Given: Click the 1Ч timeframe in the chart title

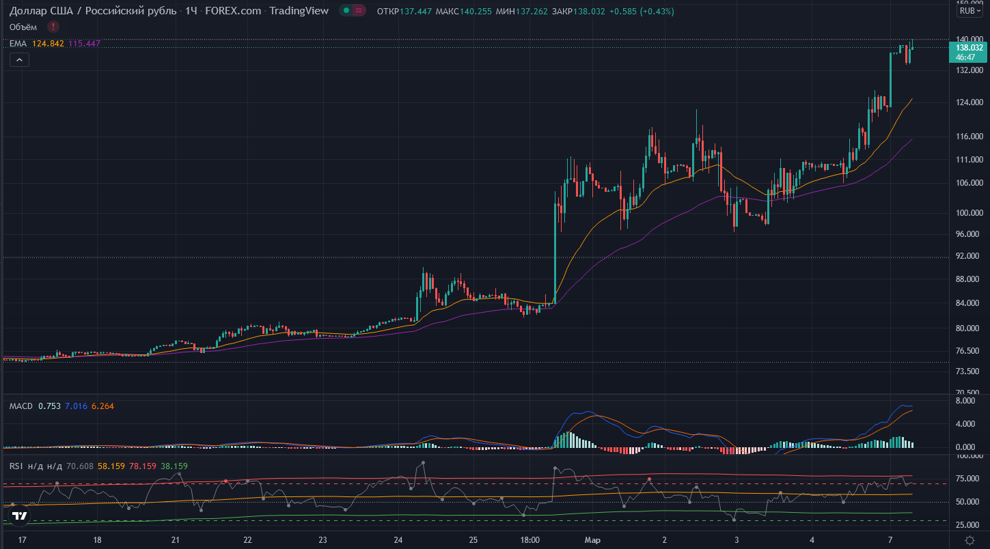Looking at the screenshot, I should click(192, 11).
